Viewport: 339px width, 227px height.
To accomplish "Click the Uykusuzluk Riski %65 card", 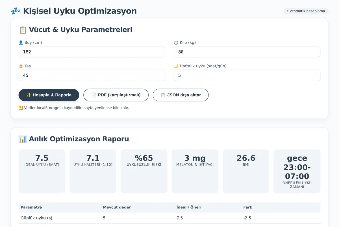I will 144,171.
